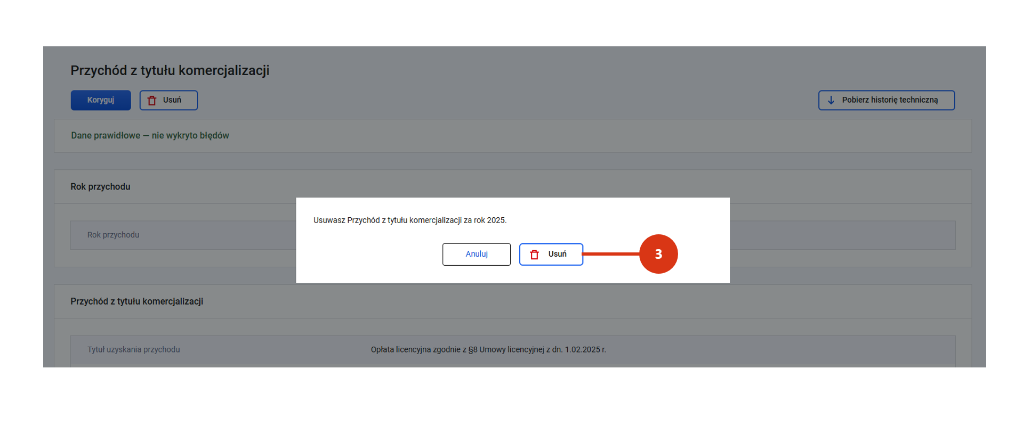Click the page heading Przychód z tytułu komercjalizacji
Screen dimensions: 1023x426
point(170,70)
